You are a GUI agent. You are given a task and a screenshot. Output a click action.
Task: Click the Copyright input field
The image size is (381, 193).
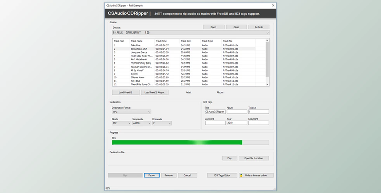pos(259,123)
